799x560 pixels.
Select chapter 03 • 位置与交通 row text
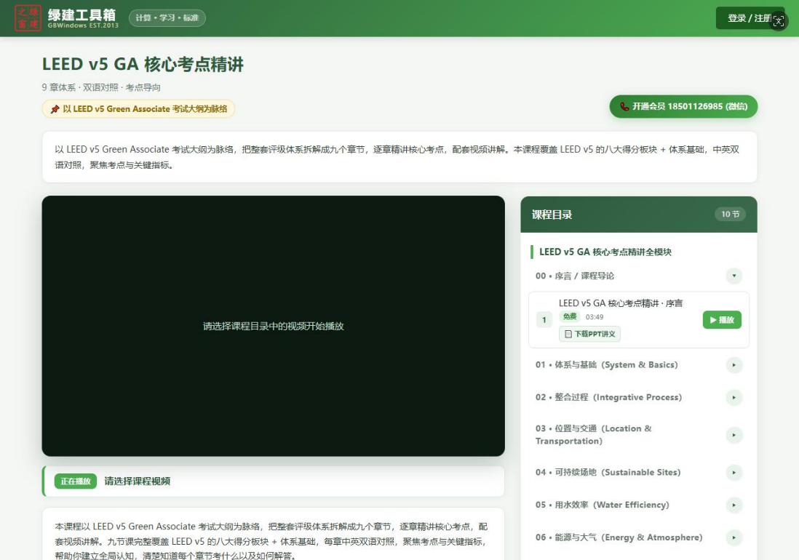(x=594, y=435)
